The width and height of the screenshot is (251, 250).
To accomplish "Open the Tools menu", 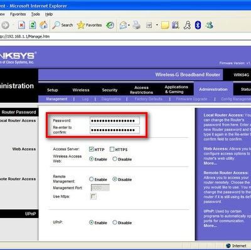I will pos(36,14).
